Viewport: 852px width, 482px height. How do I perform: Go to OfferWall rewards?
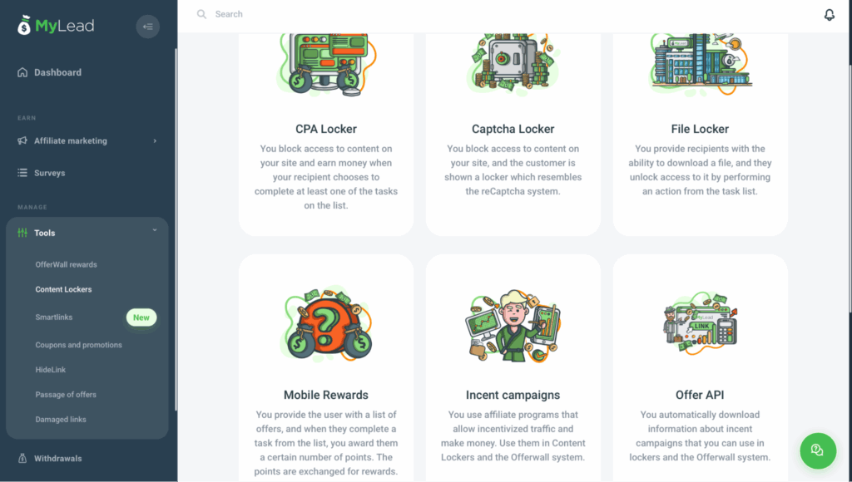coord(67,264)
